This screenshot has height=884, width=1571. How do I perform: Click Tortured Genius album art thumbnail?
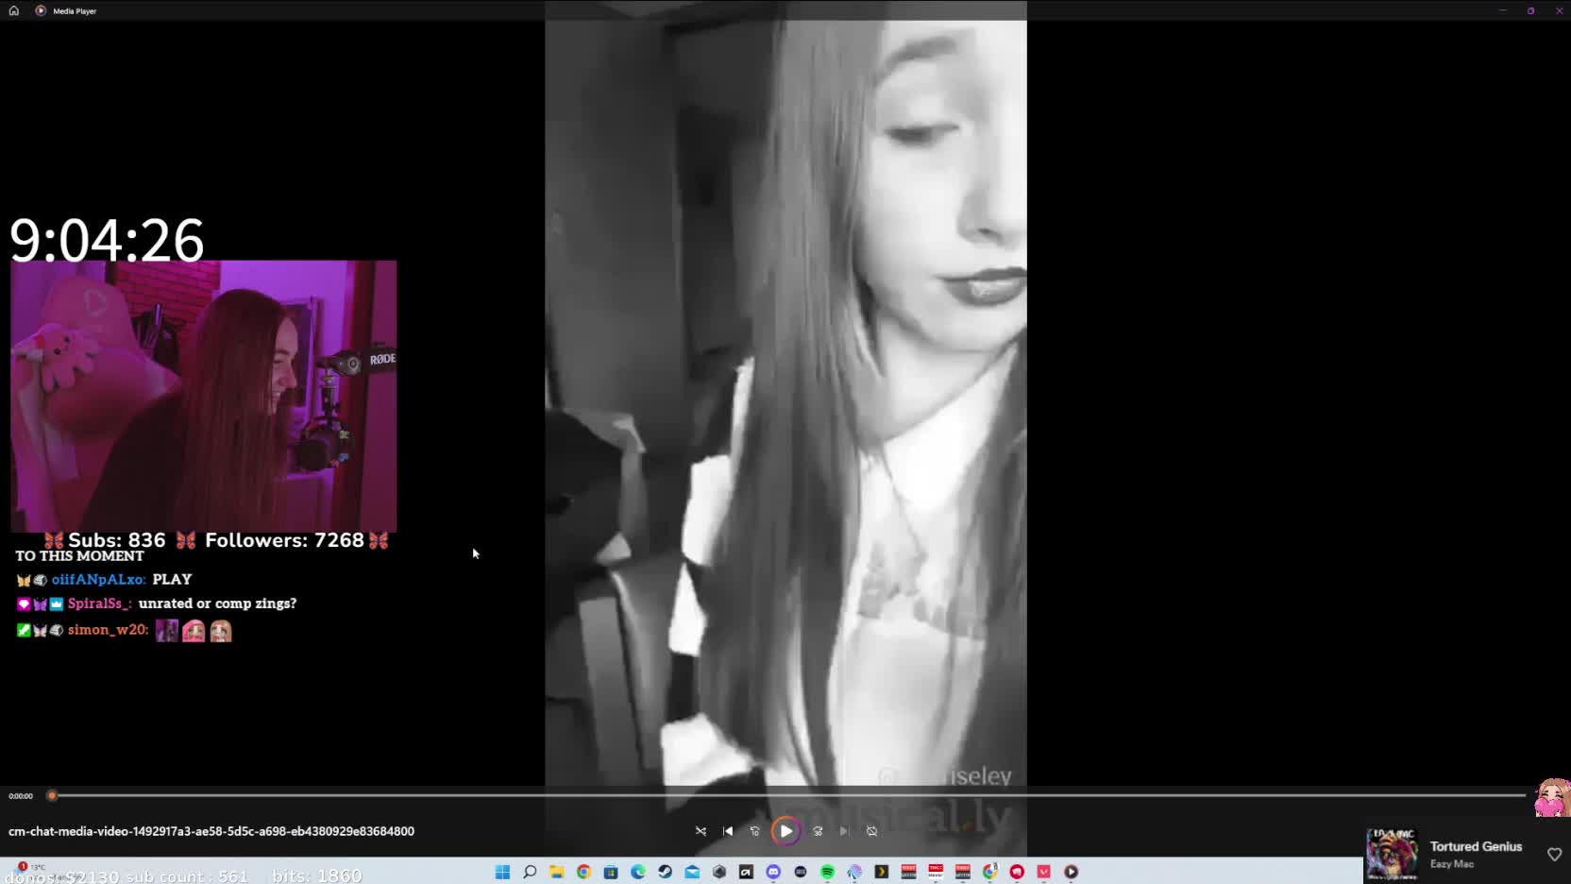(1392, 854)
